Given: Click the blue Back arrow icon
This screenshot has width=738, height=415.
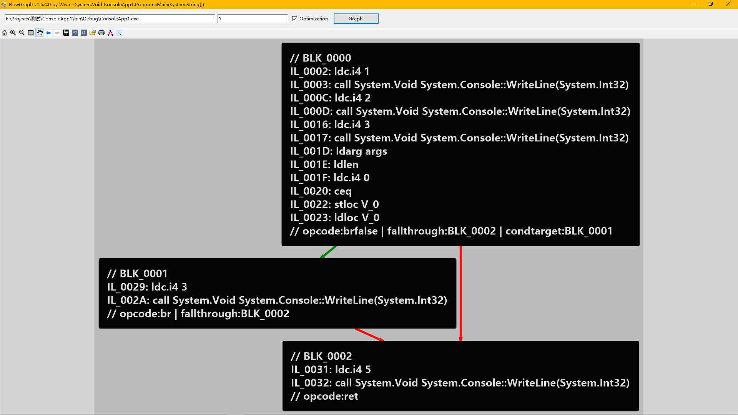Looking at the screenshot, I should click(x=48, y=33).
